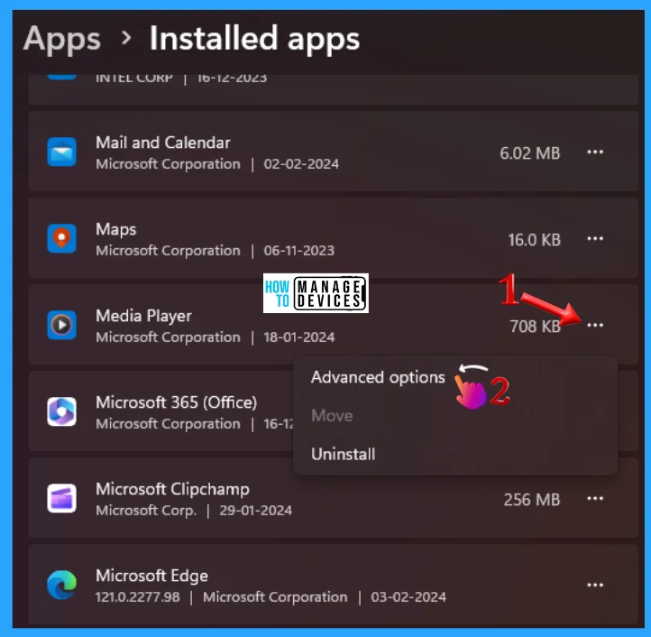Image resolution: width=651 pixels, height=637 pixels.
Task: Open more options for Microsoft Clipchamp
Action: 595,498
